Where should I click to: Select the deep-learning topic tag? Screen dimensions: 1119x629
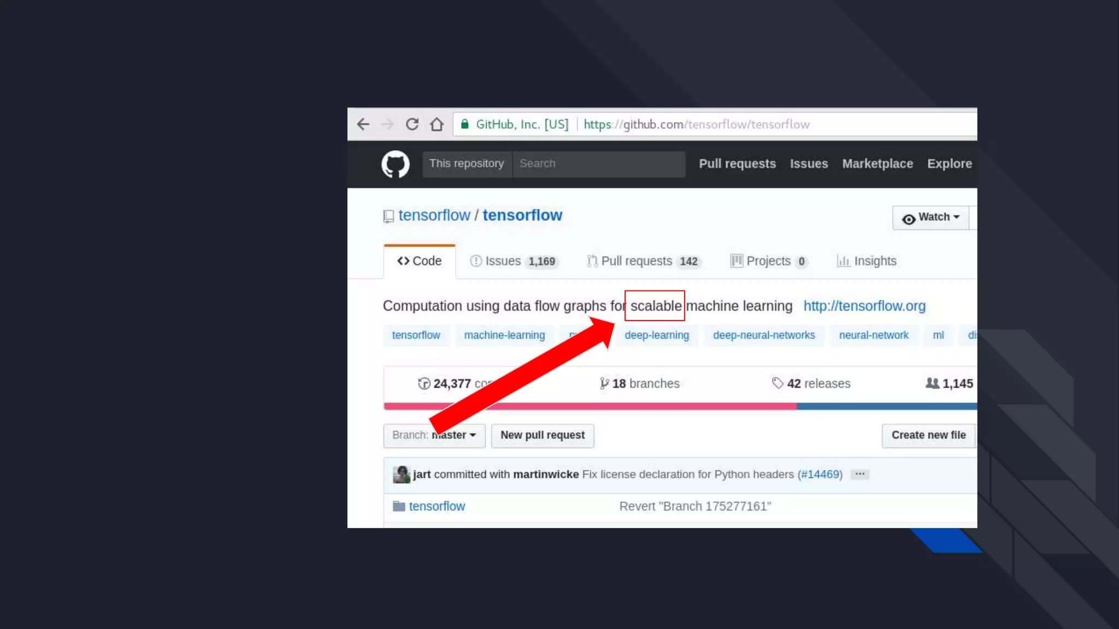click(x=656, y=335)
